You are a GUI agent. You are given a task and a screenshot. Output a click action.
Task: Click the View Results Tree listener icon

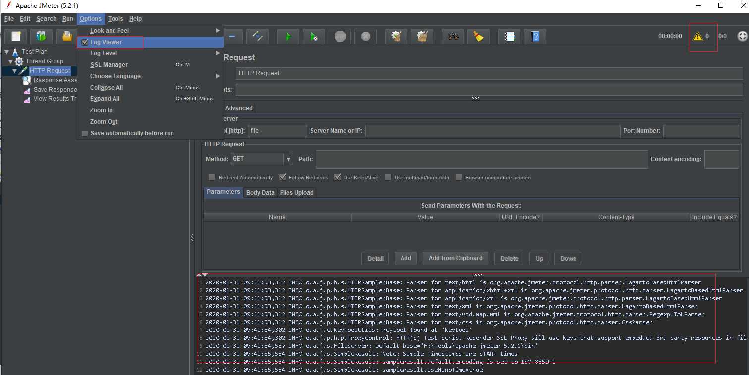click(27, 99)
